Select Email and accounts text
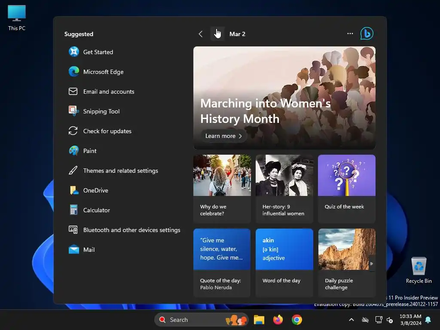Screen dimensions: 440x330 (x=109, y=92)
